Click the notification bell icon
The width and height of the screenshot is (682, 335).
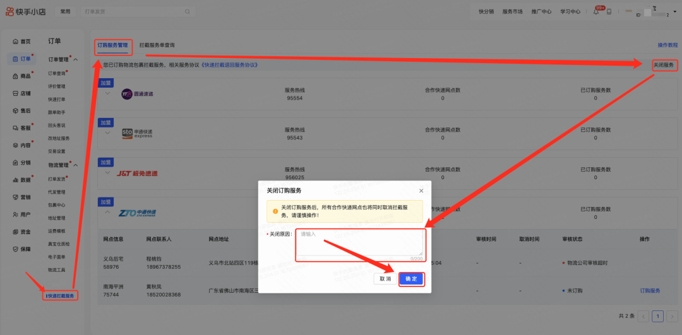(595, 11)
